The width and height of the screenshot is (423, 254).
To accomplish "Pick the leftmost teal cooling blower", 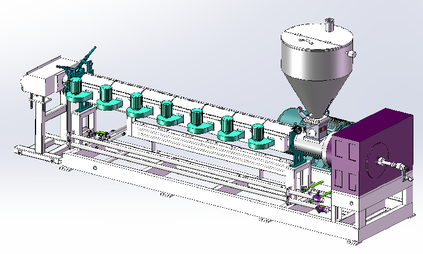I will tap(76, 91).
